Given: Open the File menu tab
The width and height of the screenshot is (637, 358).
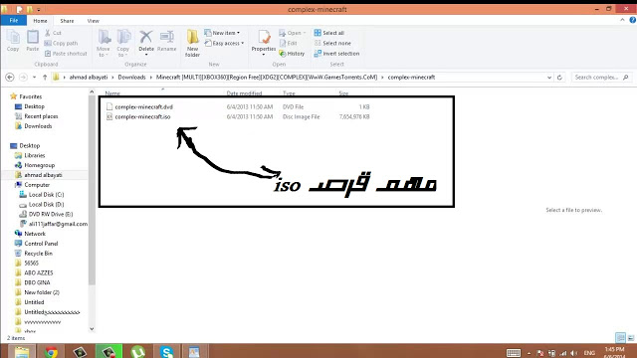Looking at the screenshot, I should pyautogui.click(x=13, y=20).
